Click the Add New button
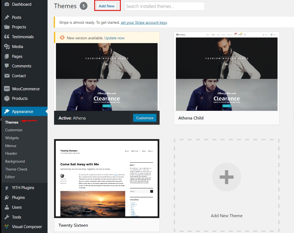 click(x=107, y=6)
